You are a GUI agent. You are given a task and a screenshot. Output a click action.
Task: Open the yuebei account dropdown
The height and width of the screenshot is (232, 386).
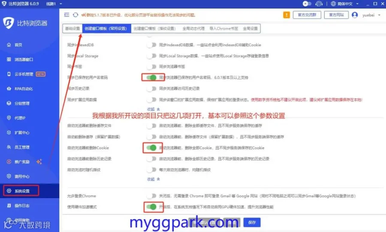pyautogui.click(x=371, y=15)
